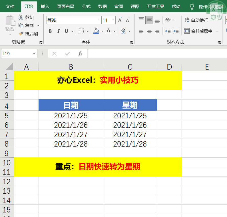Click the phonetic guide wén icon
Viewport: 227px width, 217px height.
(123, 31)
